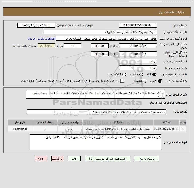Image resolution: width=194 pixels, height=188 pixels.
Task: Select the خدمت radio button
Action: (x=141, y=74)
